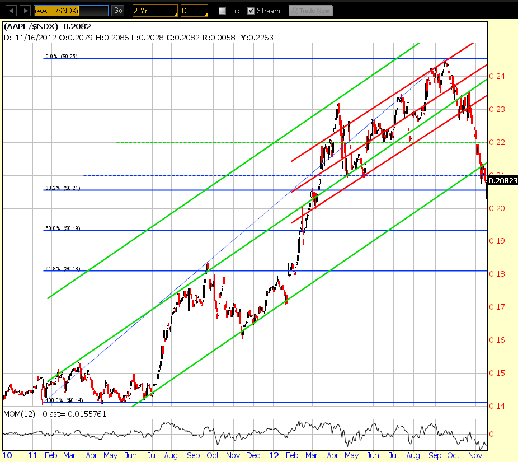The width and height of the screenshot is (518, 462).
Task: Enable the Log scale checkbox
Action: pyautogui.click(x=222, y=11)
